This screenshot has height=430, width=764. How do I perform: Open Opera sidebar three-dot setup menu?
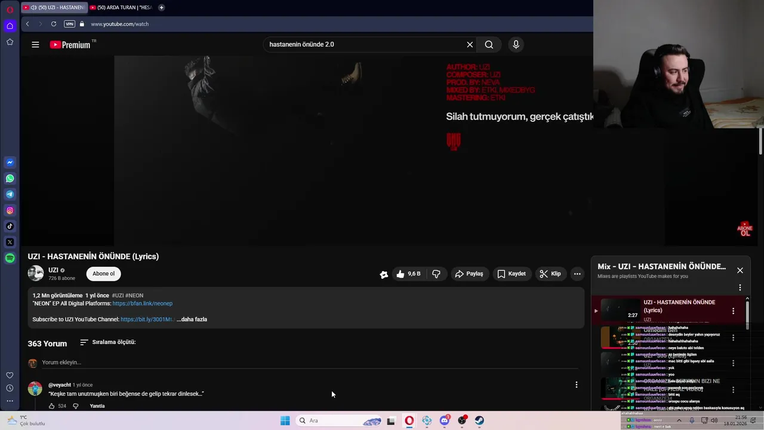point(10,401)
